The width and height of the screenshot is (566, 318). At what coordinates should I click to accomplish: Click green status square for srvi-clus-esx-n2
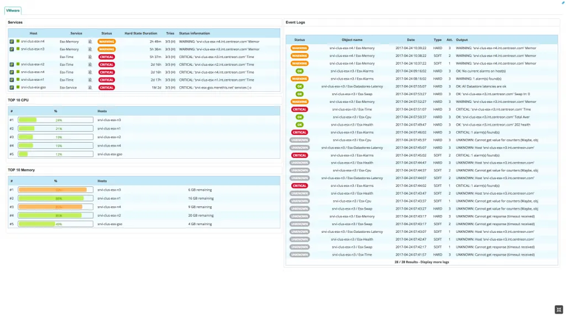pyautogui.click(x=18, y=64)
